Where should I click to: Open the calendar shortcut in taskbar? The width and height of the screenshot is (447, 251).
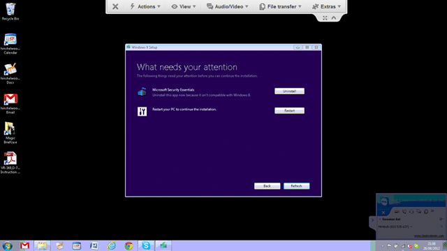tap(77, 245)
